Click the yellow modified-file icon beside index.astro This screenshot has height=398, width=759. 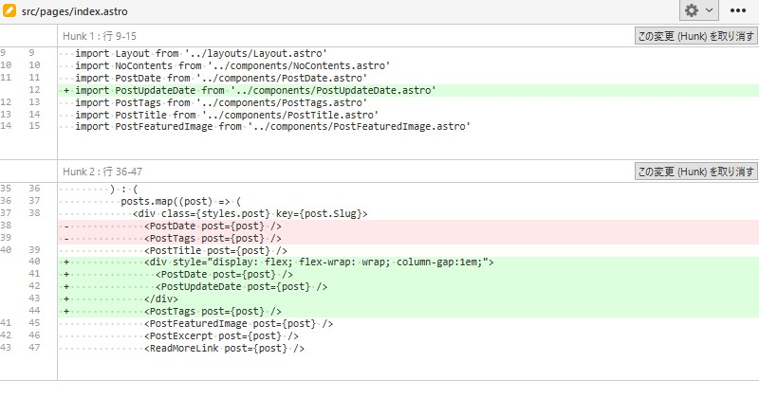(x=10, y=11)
